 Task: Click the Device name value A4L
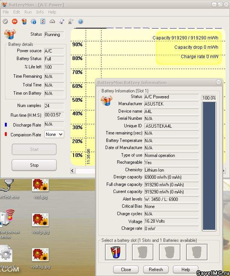point(171,112)
